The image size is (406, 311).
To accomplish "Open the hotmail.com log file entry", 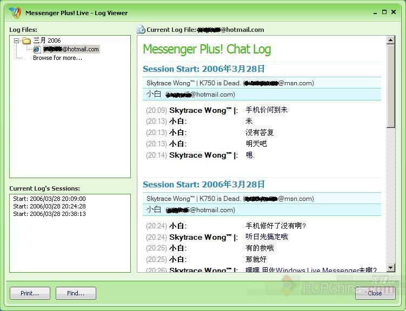I will click(x=71, y=49).
